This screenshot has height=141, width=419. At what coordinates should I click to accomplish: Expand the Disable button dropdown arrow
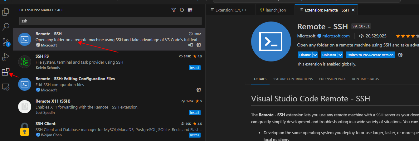[x=315, y=55]
